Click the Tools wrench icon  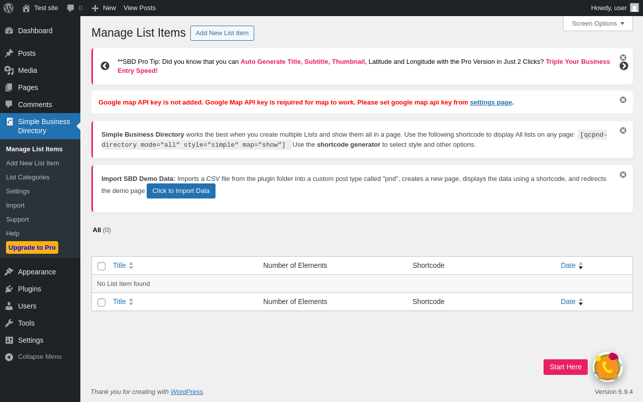pos(9,323)
